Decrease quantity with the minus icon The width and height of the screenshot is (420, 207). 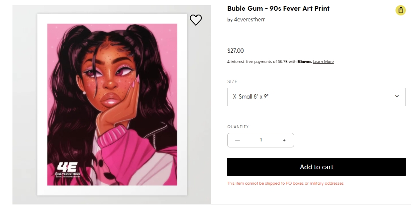click(x=237, y=141)
